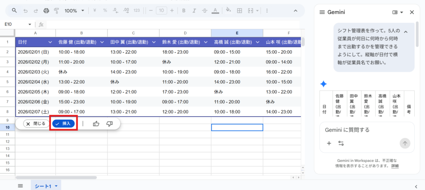Toggle strikethrough formatting
Viewport: 425px width, 190px height.
(204, 10)
